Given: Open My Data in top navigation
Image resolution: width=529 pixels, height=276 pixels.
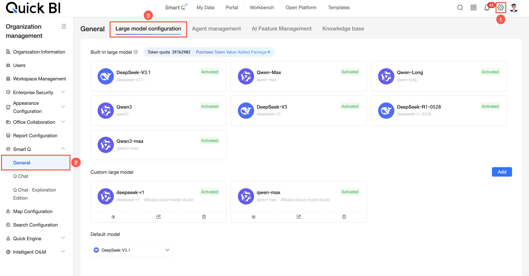Looking at the screenshot, I should 205,8.
